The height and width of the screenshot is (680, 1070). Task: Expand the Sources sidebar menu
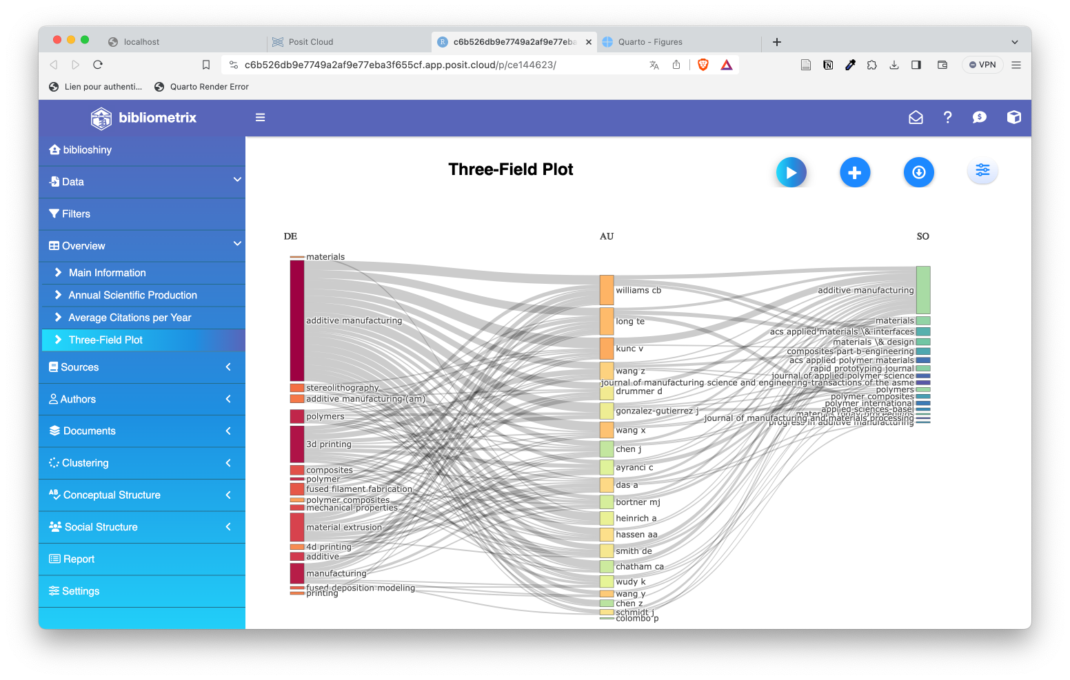coord(142,367)
